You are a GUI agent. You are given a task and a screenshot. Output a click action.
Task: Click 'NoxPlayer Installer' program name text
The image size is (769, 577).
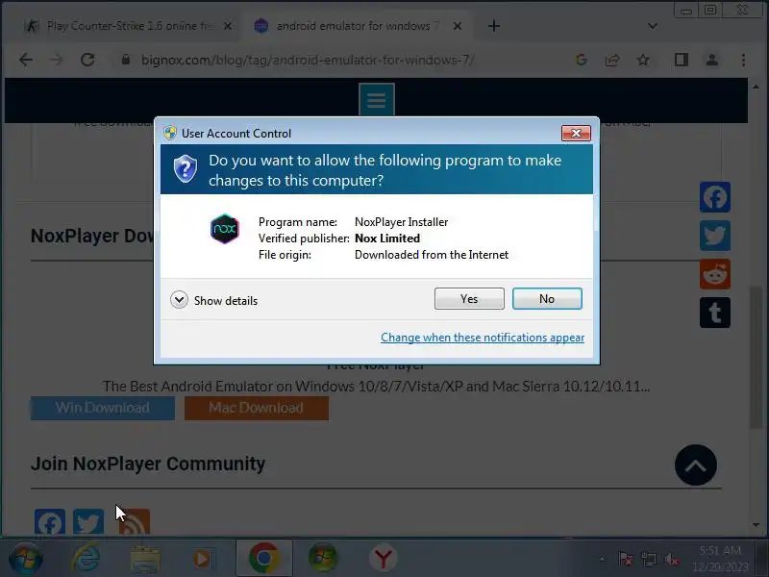coord(401,222)
